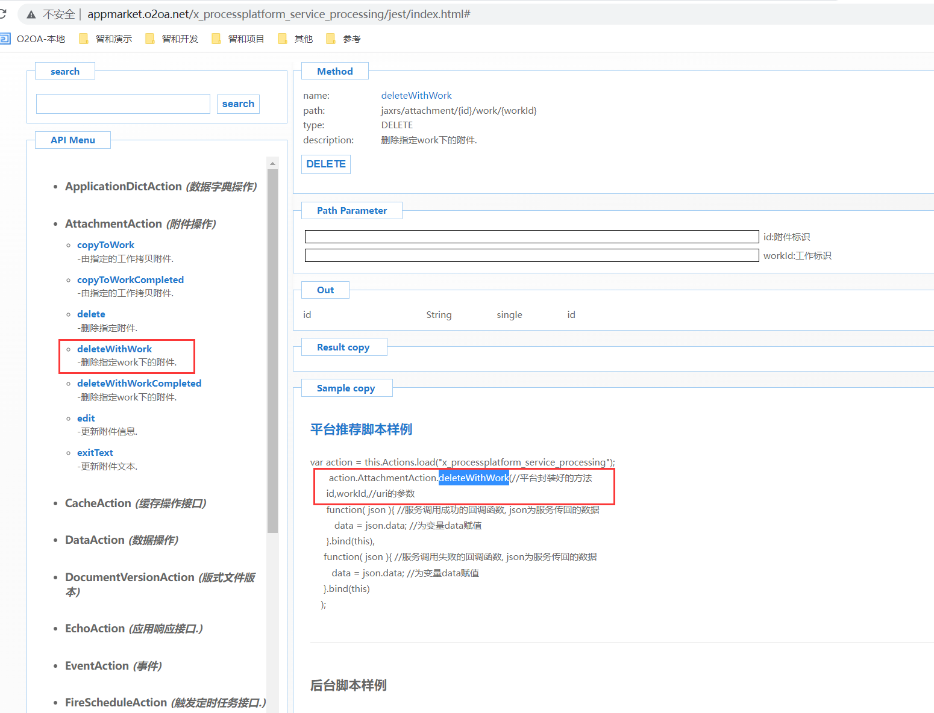Click the search button beside the text box

[238, 104]
